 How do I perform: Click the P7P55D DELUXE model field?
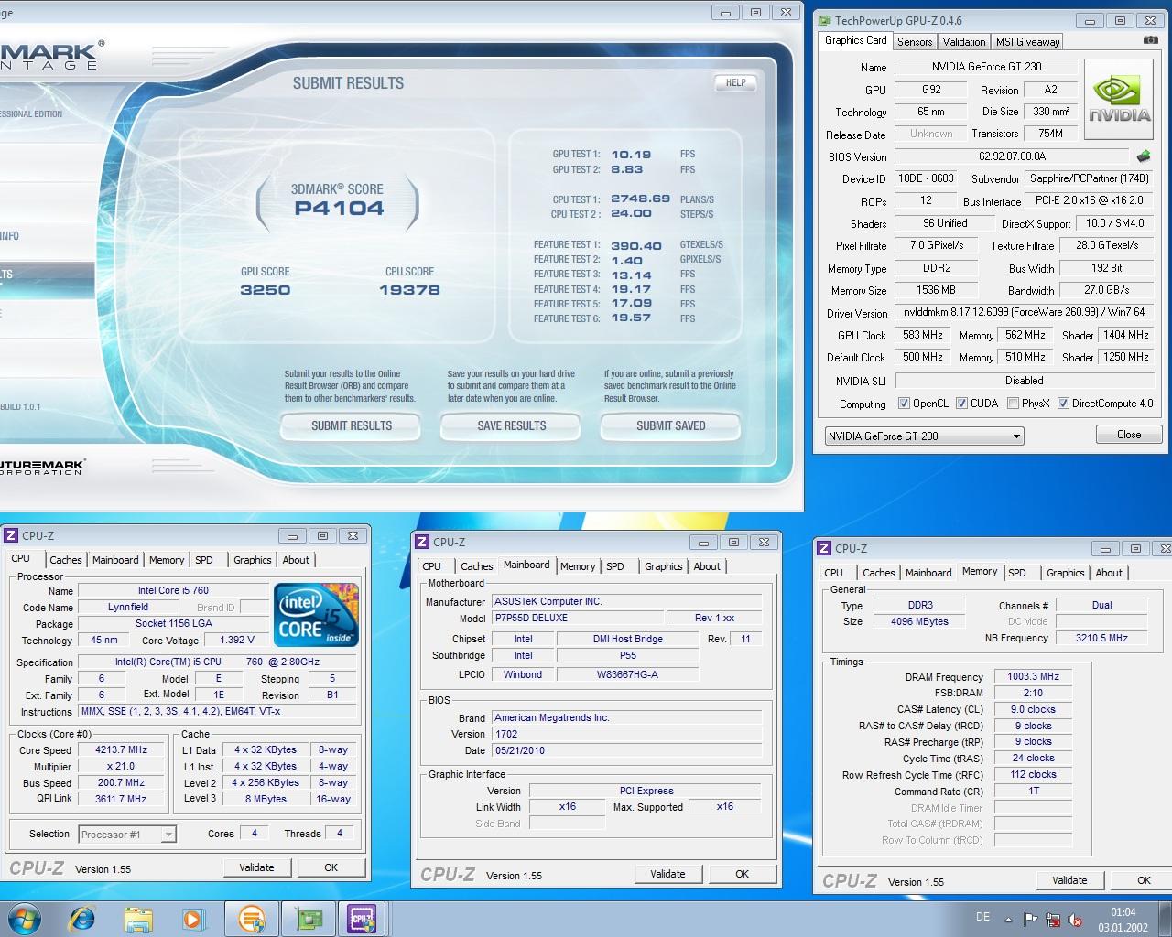(x=579, y=618)
